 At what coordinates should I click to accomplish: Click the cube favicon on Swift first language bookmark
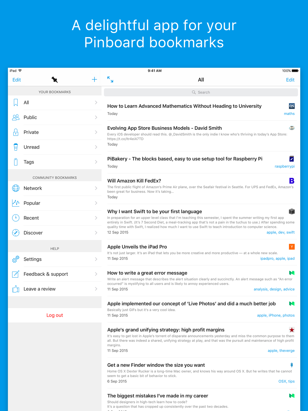(x=292, y=211)
